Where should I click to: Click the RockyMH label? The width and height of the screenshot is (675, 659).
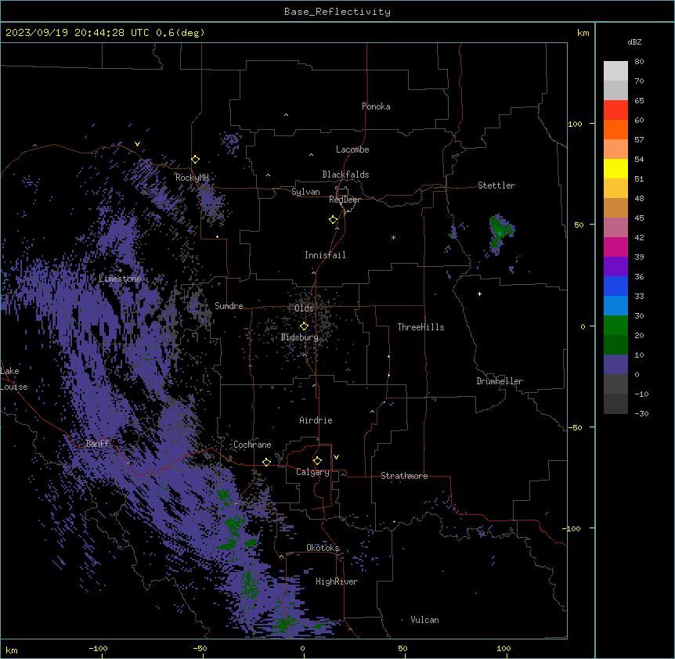pos(192,178)
